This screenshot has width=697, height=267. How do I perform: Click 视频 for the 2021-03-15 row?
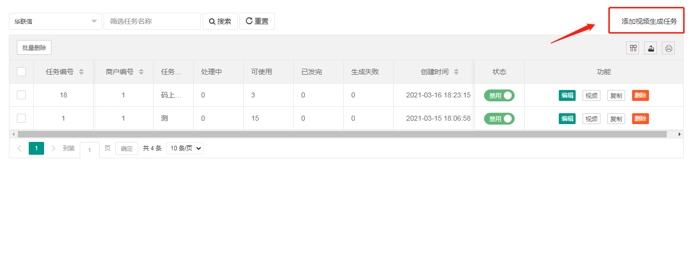click(591, 119)
